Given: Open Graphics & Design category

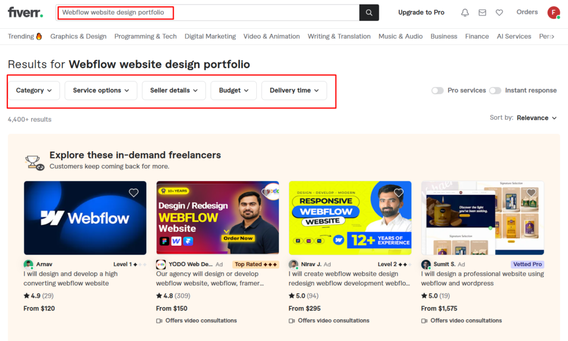Looking at the screenshot, I should coord(78,36).
